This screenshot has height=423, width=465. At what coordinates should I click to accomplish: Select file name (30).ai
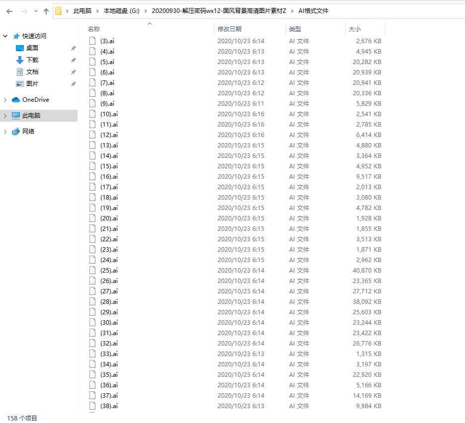point(109,323)
